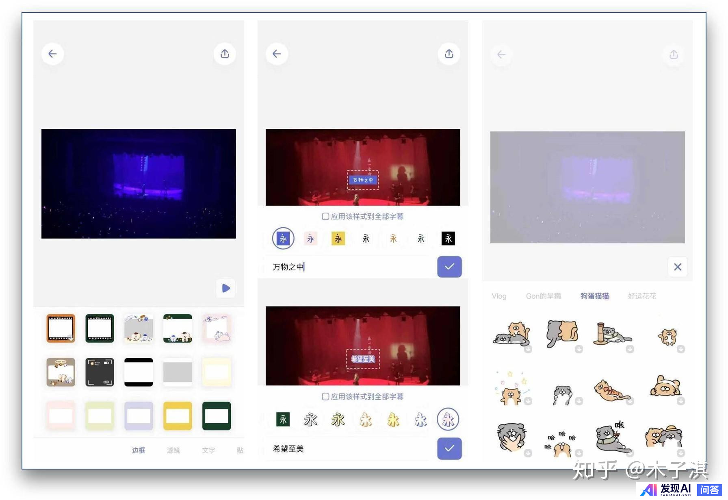This screenshot has height=500, width=728.
Task: Add the two cats with hat sticker
Action: tap(664, 437)
